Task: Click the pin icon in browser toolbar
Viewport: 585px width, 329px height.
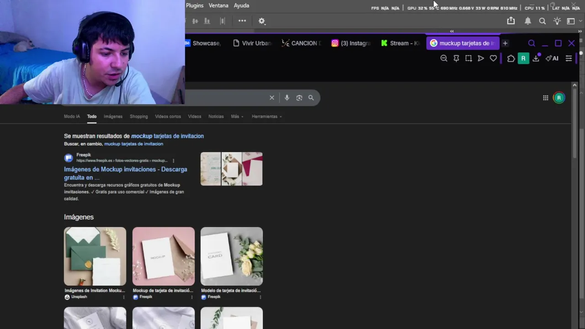Action: tap(456, 58)
